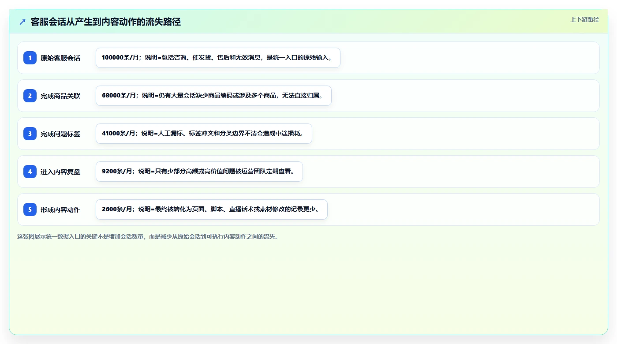The width and height of the screenshot is (617, 344).
Task: Click the step 1 number badge
Action: [x=30, y=58]
